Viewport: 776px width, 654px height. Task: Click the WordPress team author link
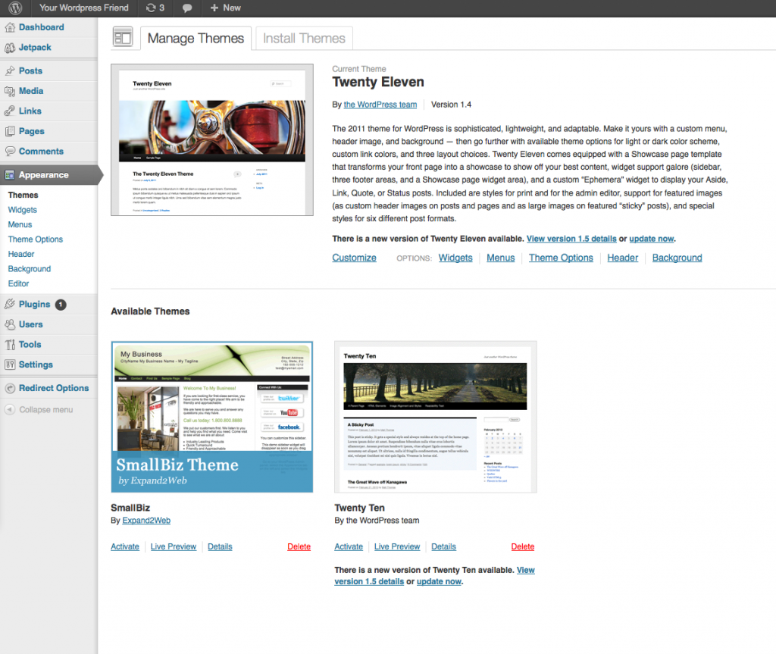coord(380,105)
